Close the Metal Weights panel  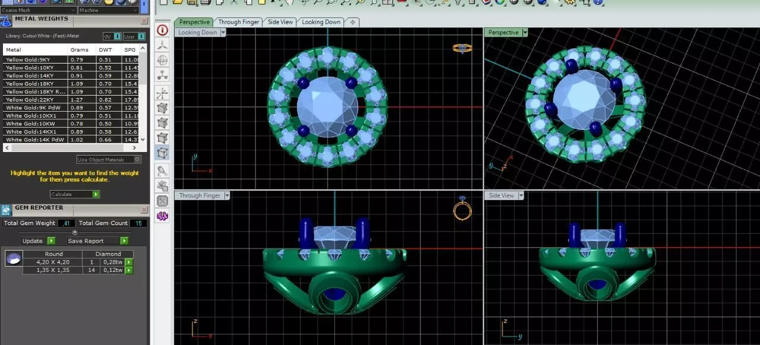(x=144, y=21)
